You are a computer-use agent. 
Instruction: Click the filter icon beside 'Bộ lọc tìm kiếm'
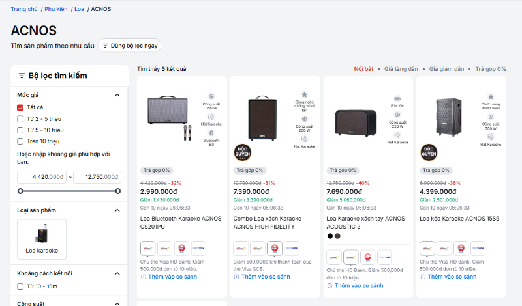[22, 76]
